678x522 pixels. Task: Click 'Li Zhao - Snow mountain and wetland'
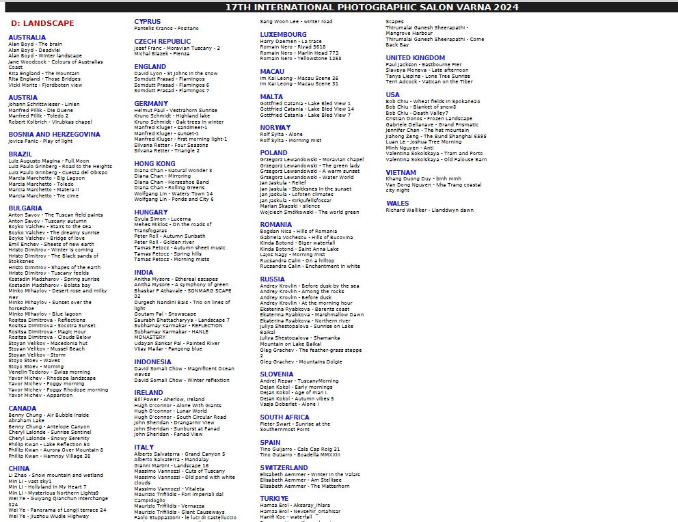point(56,476)
